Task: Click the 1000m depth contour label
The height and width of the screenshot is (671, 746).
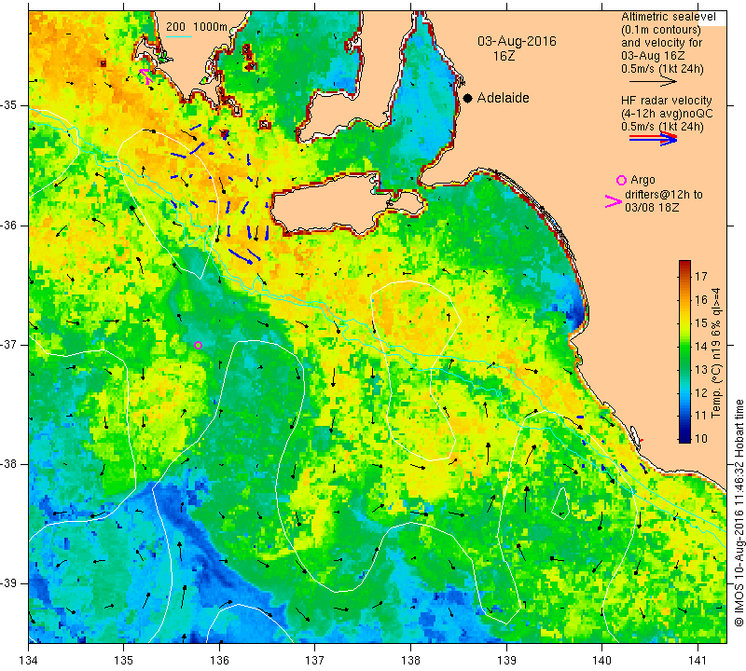Action: [x=210, y=27]
